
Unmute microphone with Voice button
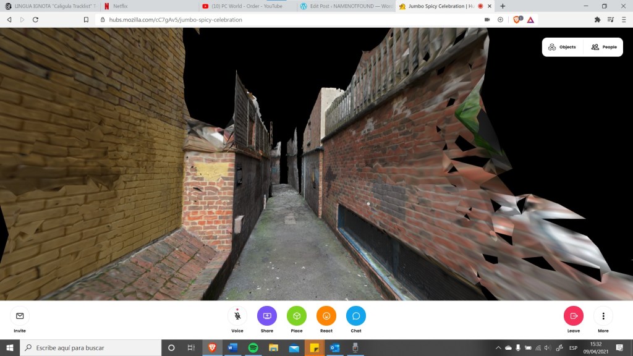(237, 316)
